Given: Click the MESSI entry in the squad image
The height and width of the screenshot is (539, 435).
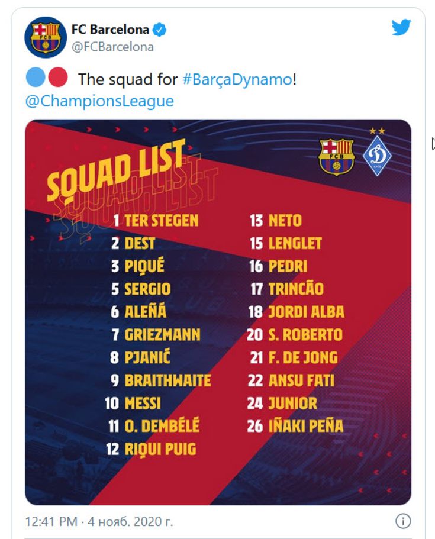Looking at the screenshot, I should 133,404.
